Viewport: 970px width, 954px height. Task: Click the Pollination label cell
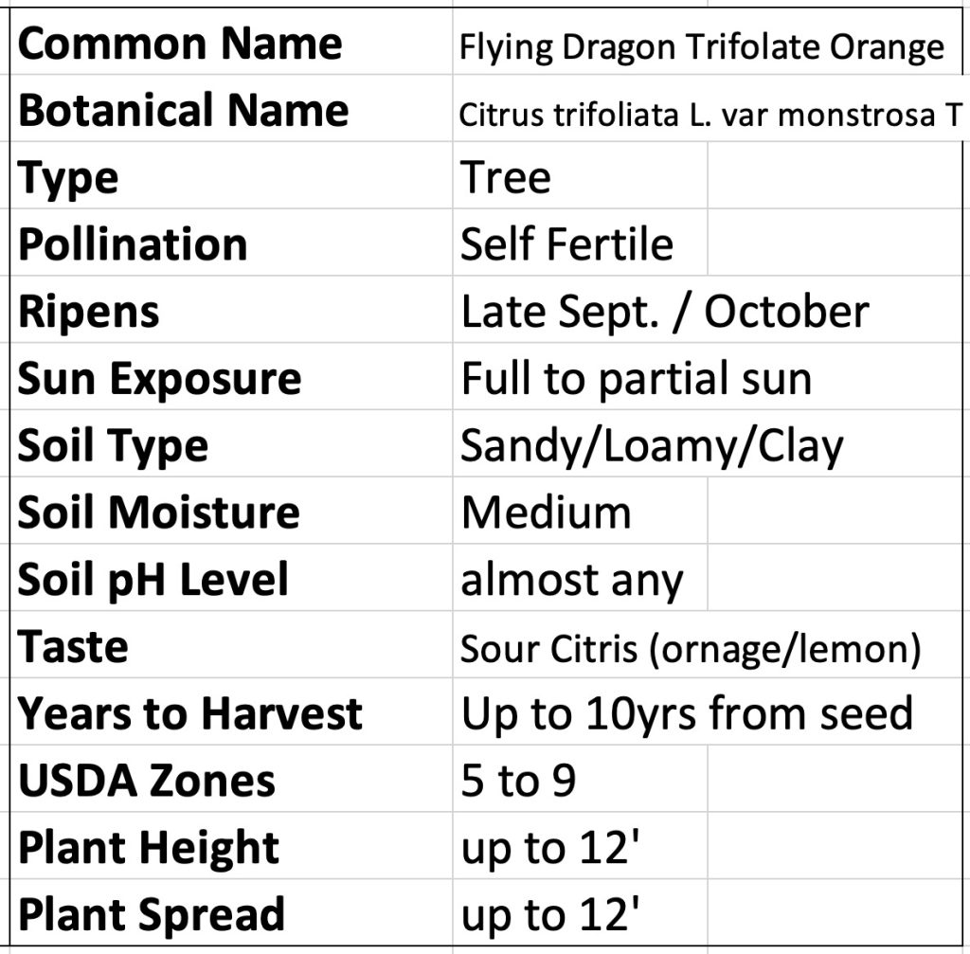point(133,244)
